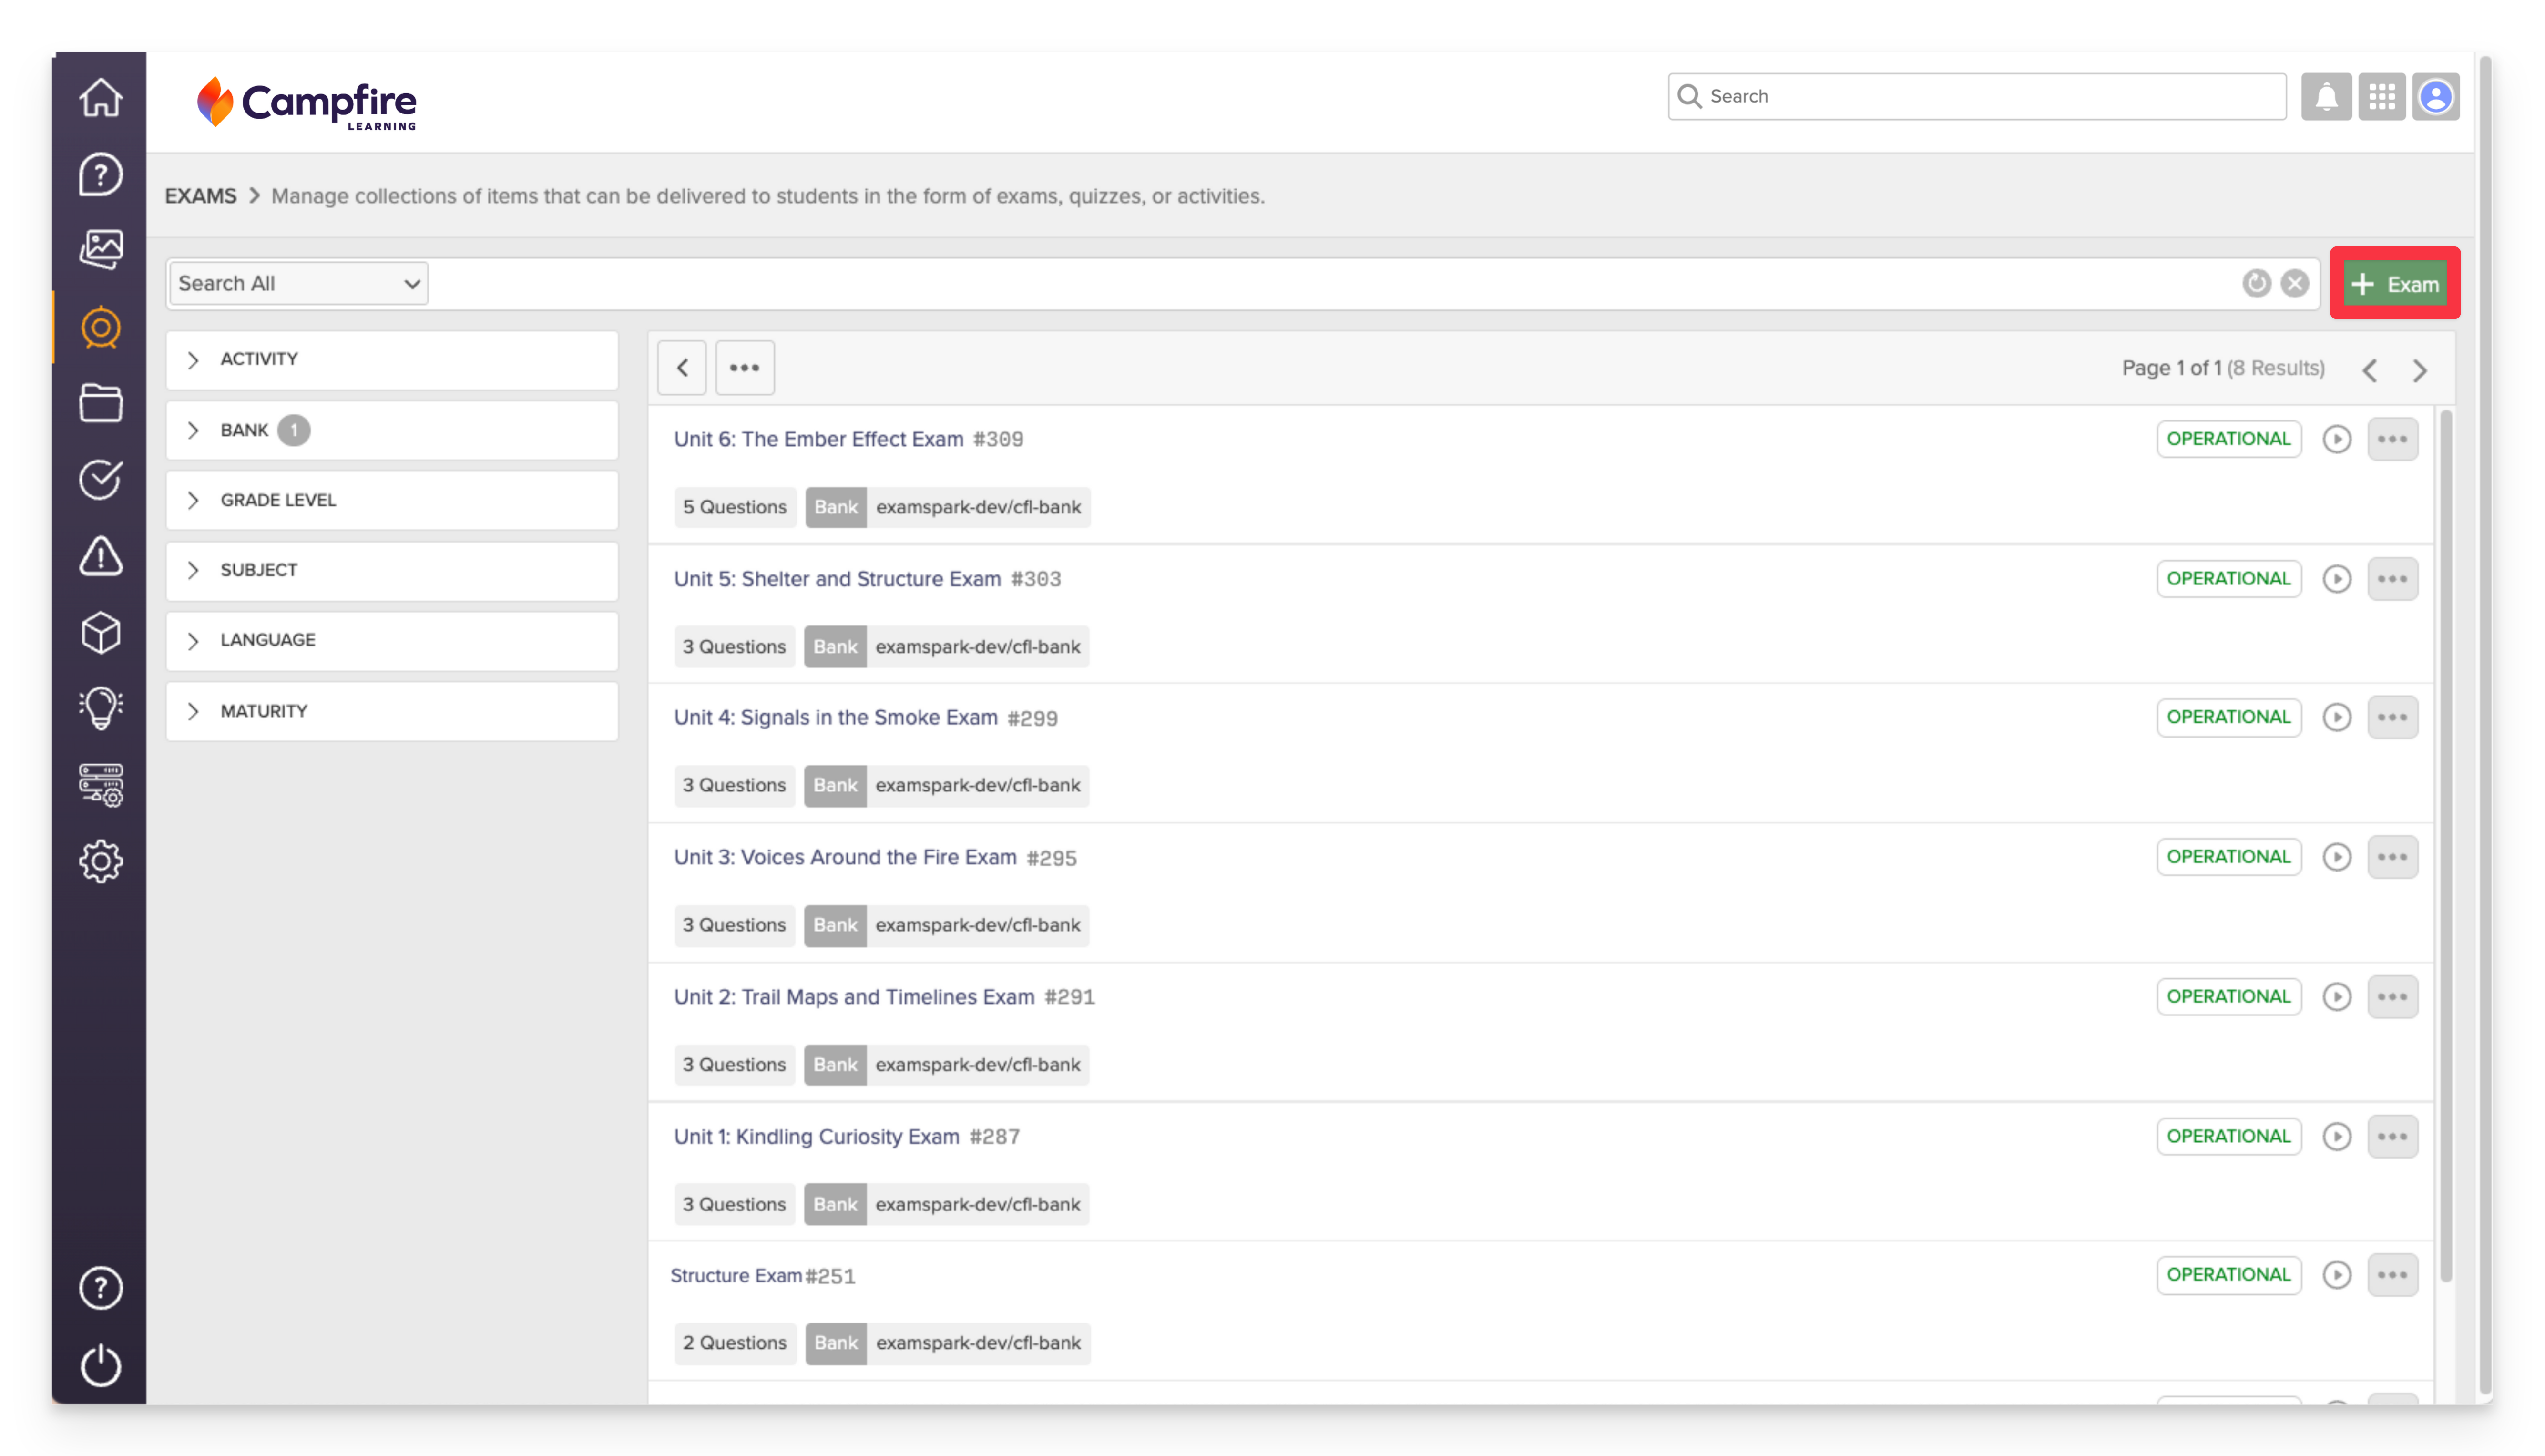Open the Search All dropdown
The height and width of the screenshot is (1456, 2545).
(x=298, y=284)
